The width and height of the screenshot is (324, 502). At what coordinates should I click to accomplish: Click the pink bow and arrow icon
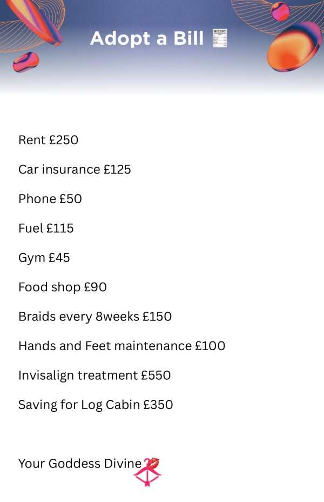[147, 474]
